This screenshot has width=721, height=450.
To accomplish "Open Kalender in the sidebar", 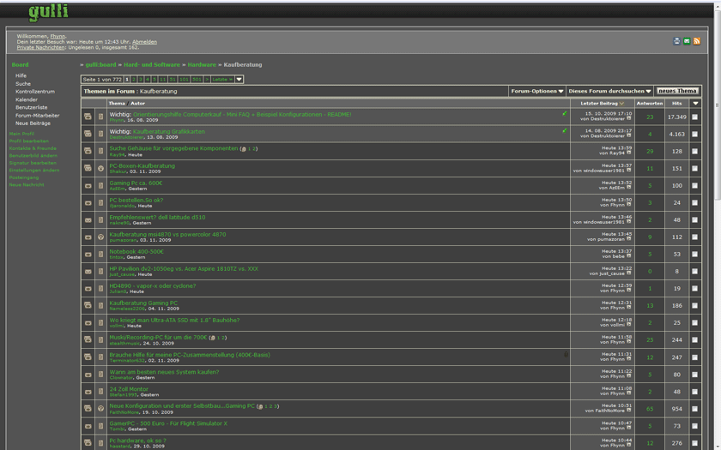I will (x=27, y=99).
